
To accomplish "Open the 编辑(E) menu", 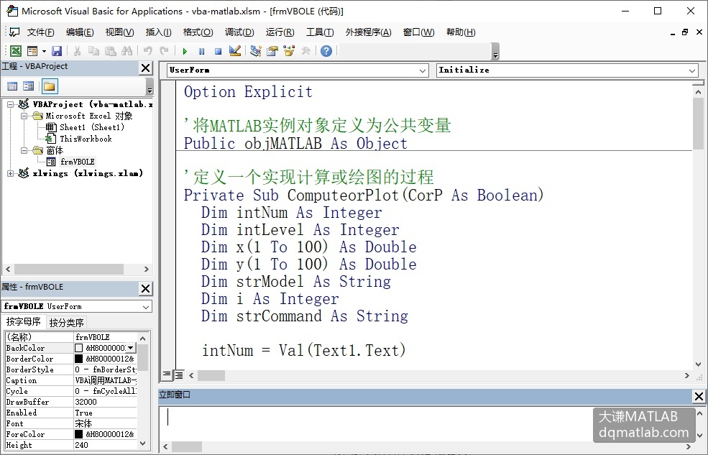I will pyautogui.click(x=80, y=32).
